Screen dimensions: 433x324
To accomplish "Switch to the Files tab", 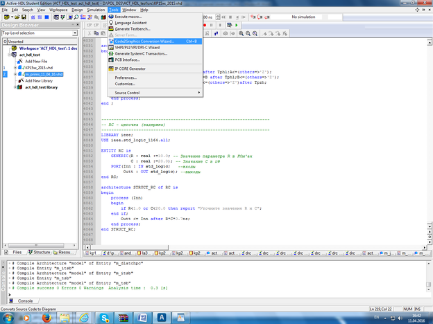I will click(x=14, y=252).
